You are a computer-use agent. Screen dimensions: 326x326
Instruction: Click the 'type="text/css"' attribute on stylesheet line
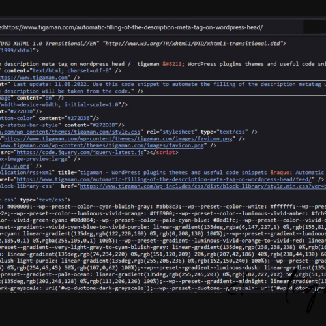click(x=224, y=132)
